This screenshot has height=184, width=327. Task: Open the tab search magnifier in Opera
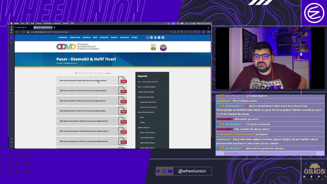[x=208, y=27]
